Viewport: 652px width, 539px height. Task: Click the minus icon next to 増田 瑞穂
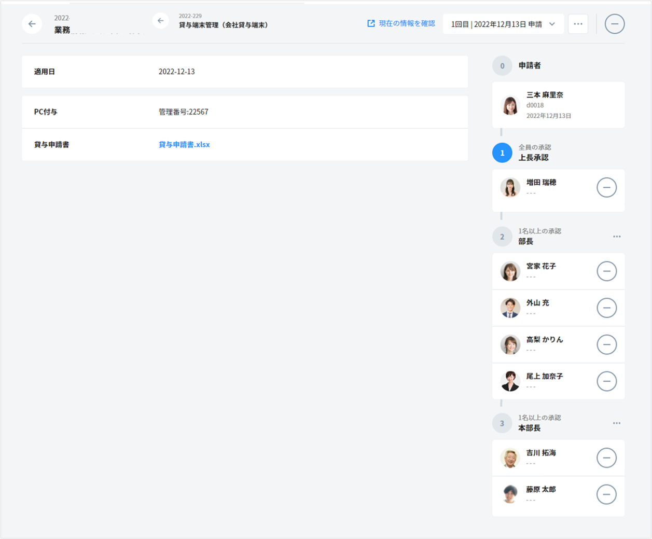tap(606, 187)
